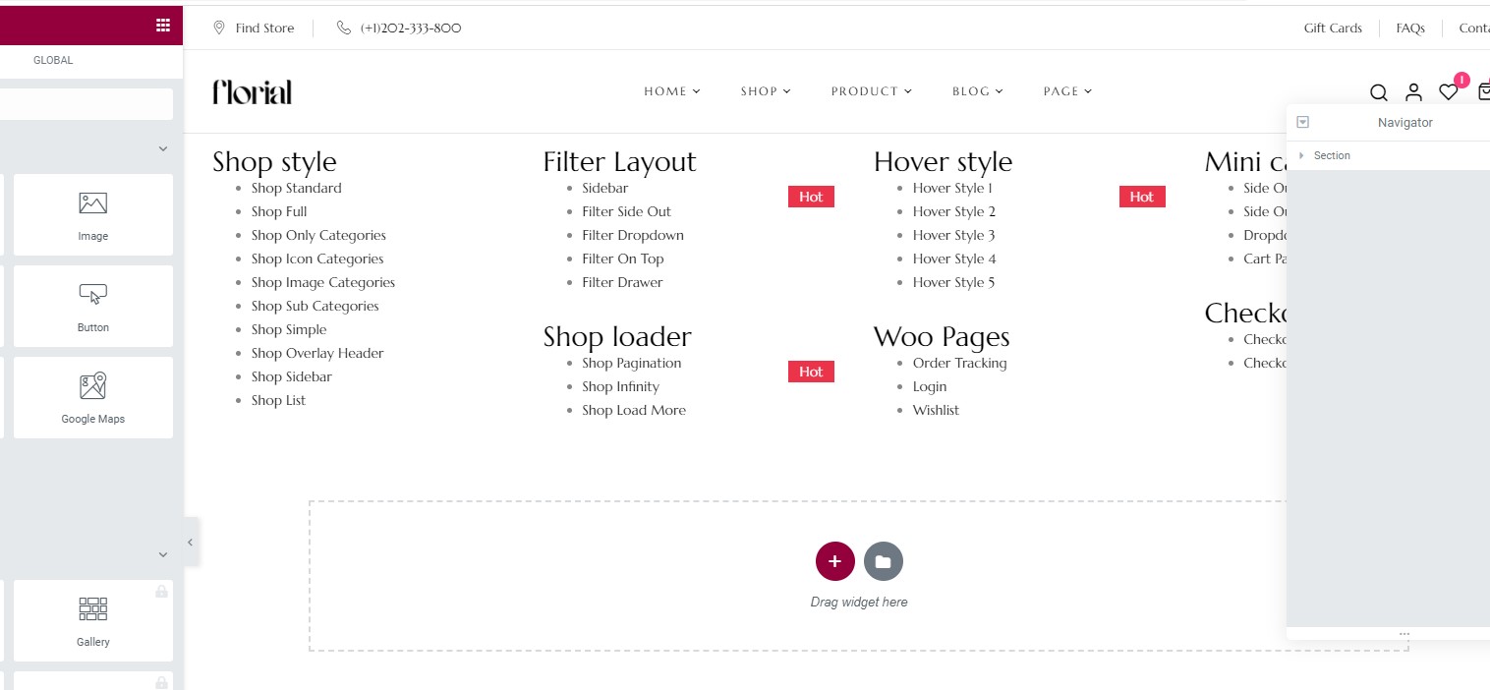Click the folder add template button
The height and width of the screenshot is (690, 1490).
coord(884,561)
